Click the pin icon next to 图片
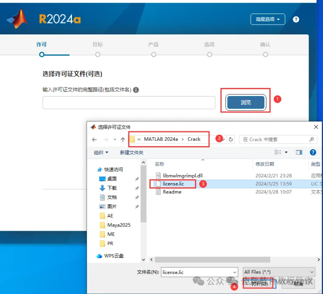The width and height of the screenshot is (323, 294). pyautogui.click(x=137, y=206)
